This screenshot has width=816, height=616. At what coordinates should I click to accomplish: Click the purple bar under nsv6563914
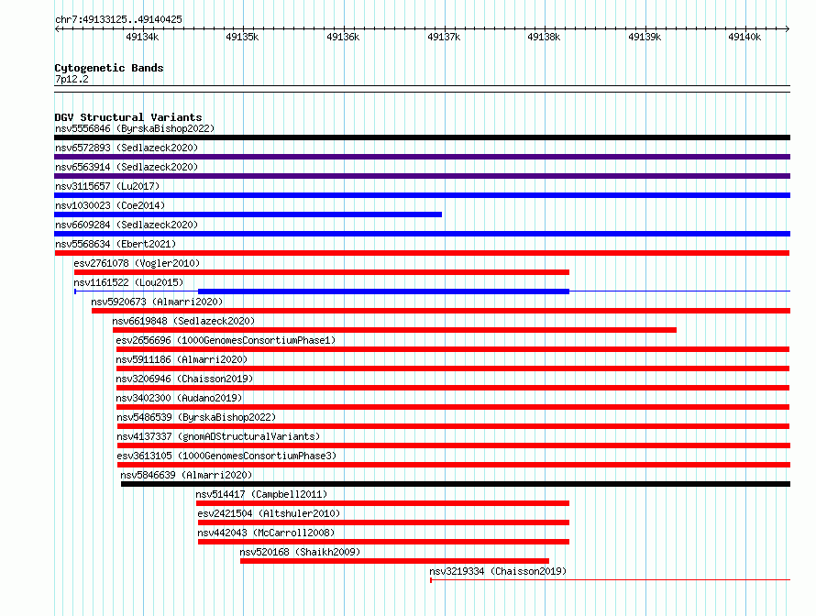[422, 176]
